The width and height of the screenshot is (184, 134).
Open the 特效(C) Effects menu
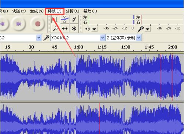pos(55,11)
